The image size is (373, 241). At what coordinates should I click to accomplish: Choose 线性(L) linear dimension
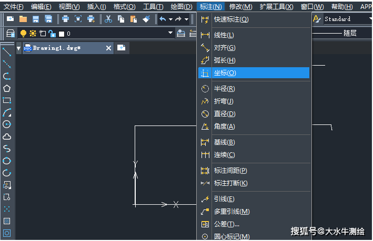254,35
